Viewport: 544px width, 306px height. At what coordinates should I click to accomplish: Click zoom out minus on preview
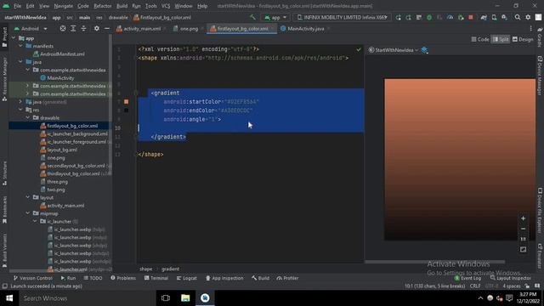click(x=524, y=229)
